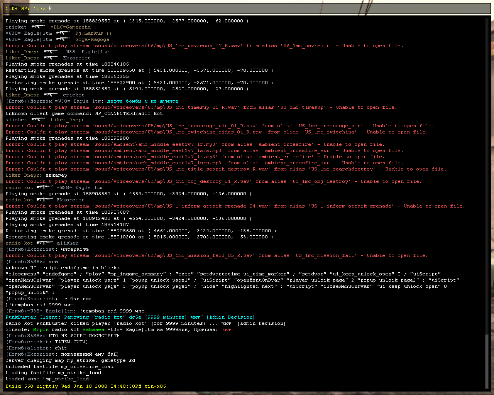Click 'Playing smoke grenades at time 188852355' line

pyautogui.click(x=67, y=76)
